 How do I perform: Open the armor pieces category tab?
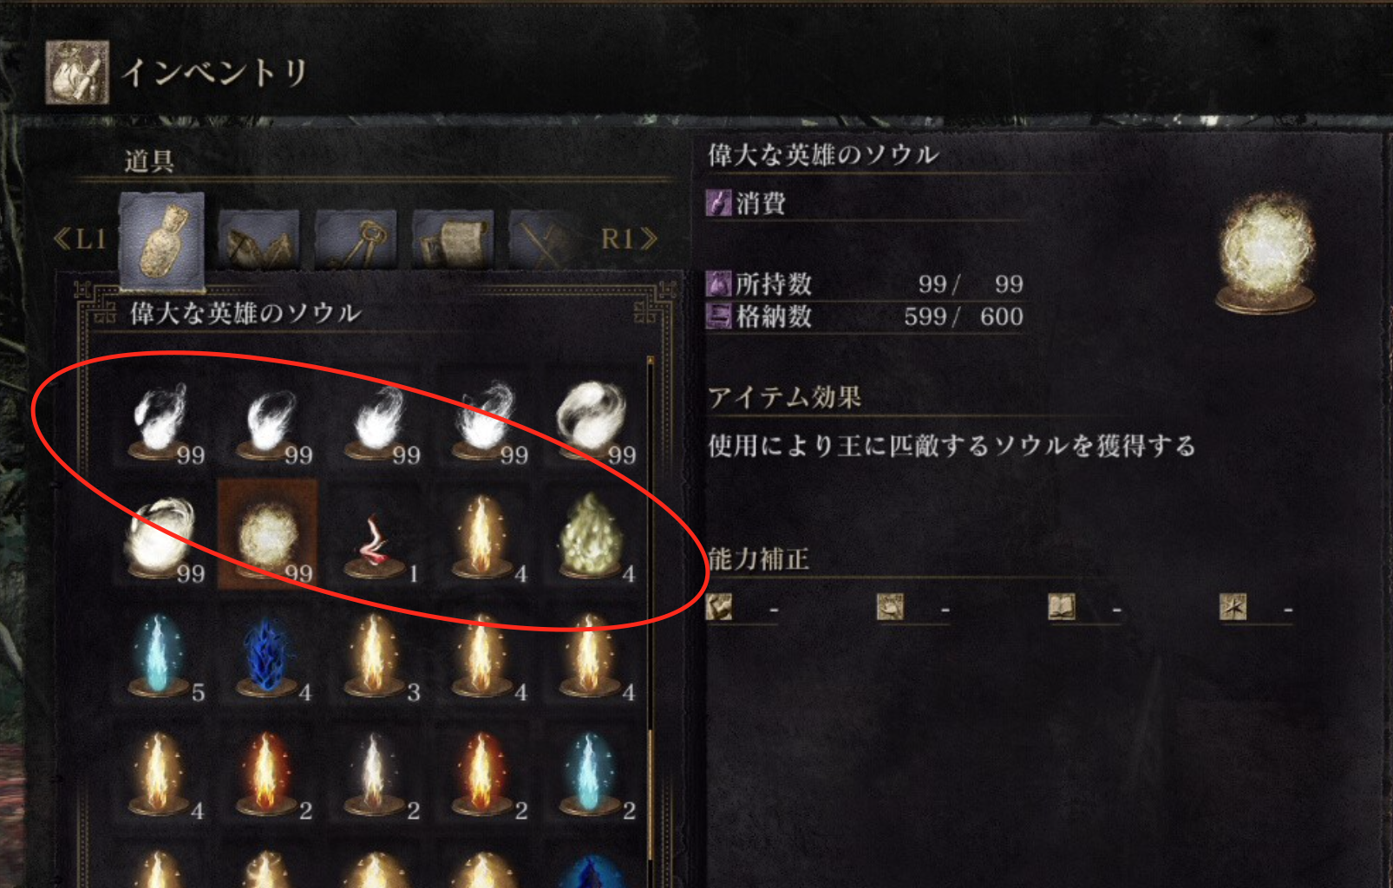point(258,240)
